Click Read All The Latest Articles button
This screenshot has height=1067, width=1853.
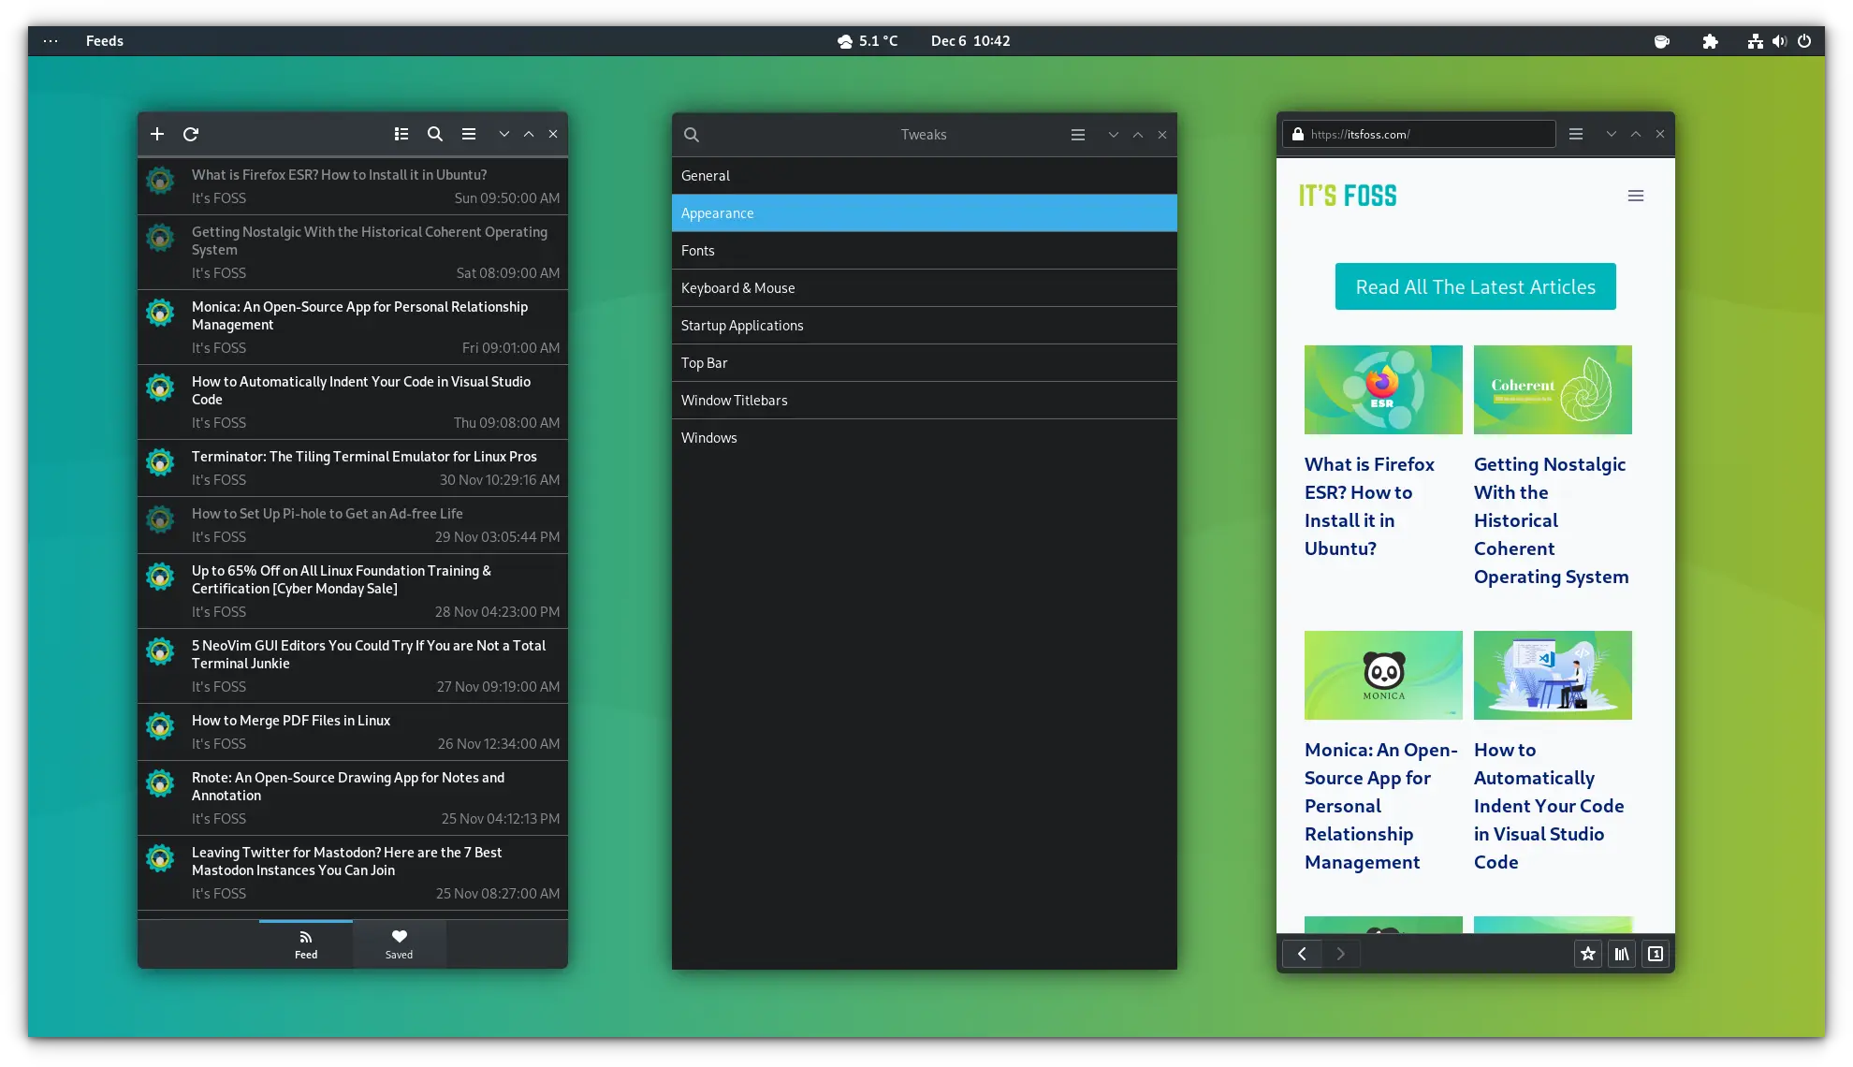coord(1475,286)
